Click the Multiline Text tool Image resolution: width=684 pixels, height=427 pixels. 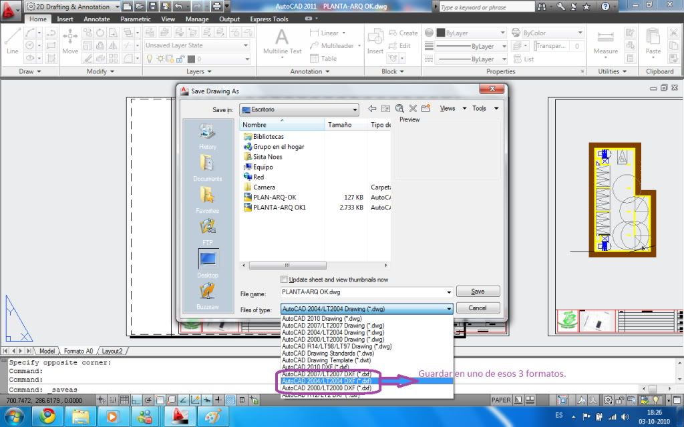pos(283,42)
